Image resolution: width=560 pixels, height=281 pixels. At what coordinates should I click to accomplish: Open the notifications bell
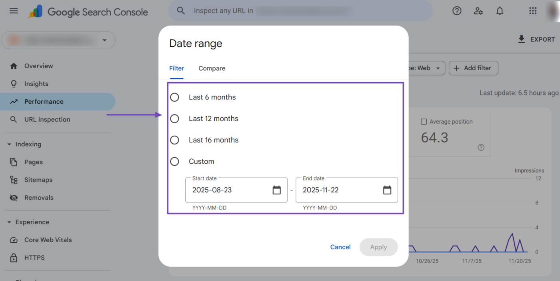500,11
